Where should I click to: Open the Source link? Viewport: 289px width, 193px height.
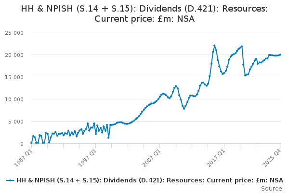coord(276,189)
